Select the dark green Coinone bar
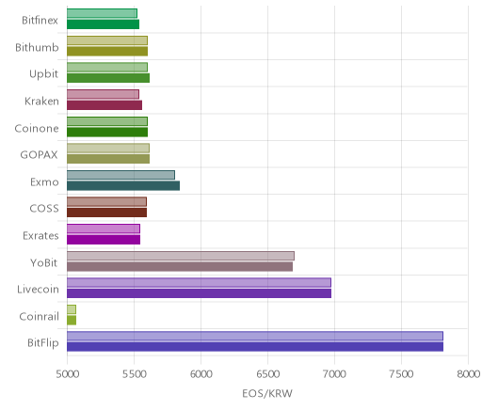Viewport: 482px width, 410px height. pyautogui.click(x=107, y=133)
